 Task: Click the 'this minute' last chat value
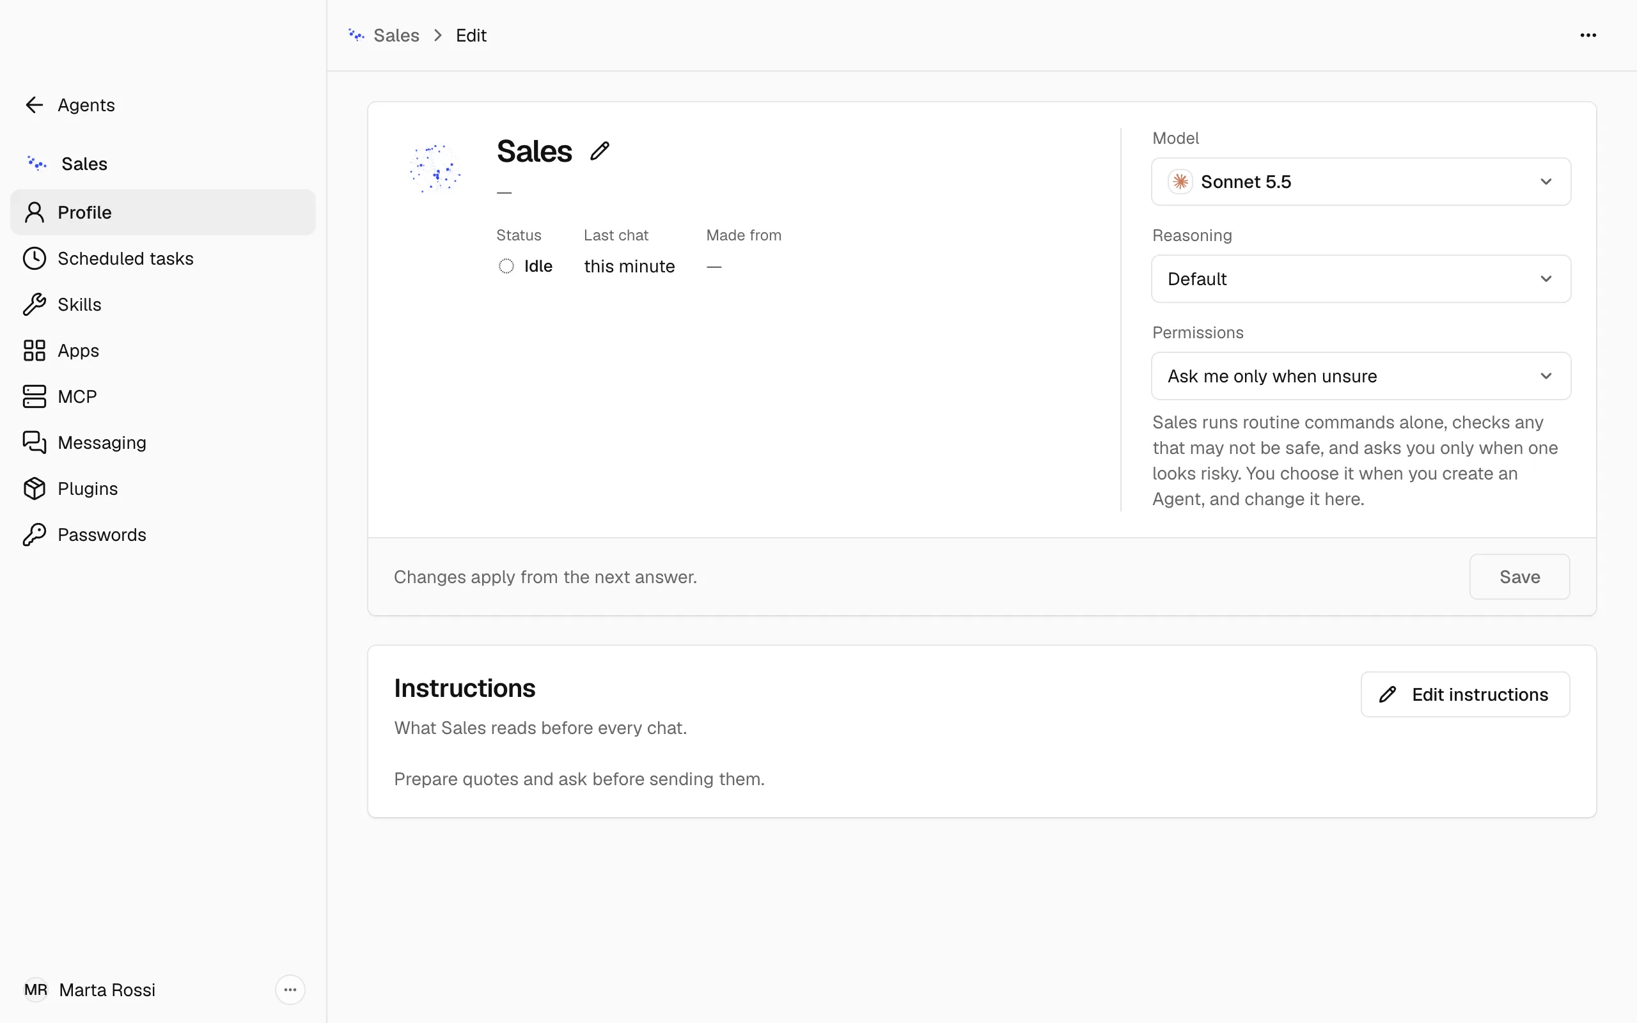(629, 266)
